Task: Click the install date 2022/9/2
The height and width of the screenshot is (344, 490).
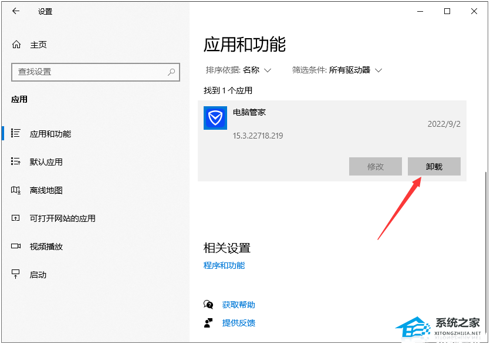Action: [x=444, y=124]
